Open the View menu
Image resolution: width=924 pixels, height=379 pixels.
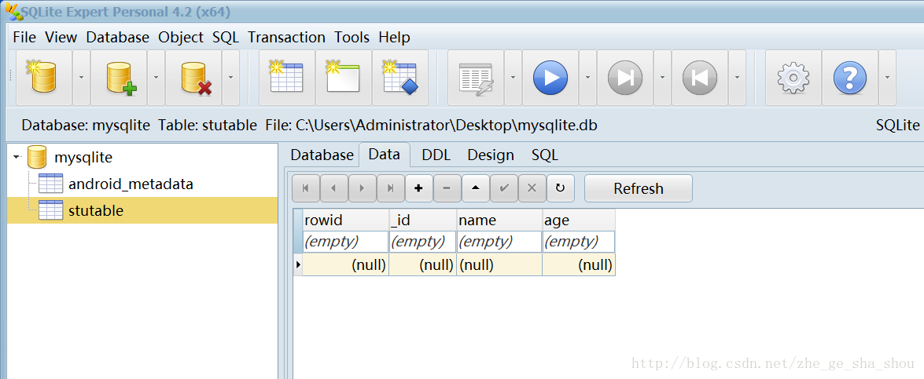coord(61,37)
